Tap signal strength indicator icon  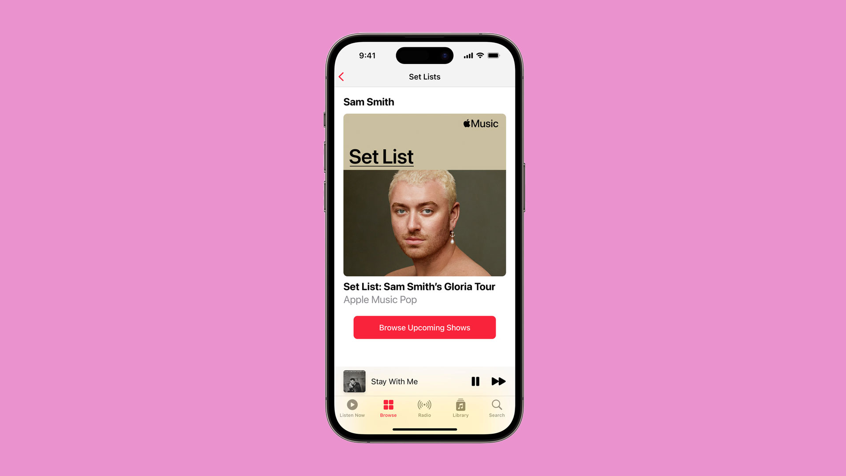[x=467, y=55]
